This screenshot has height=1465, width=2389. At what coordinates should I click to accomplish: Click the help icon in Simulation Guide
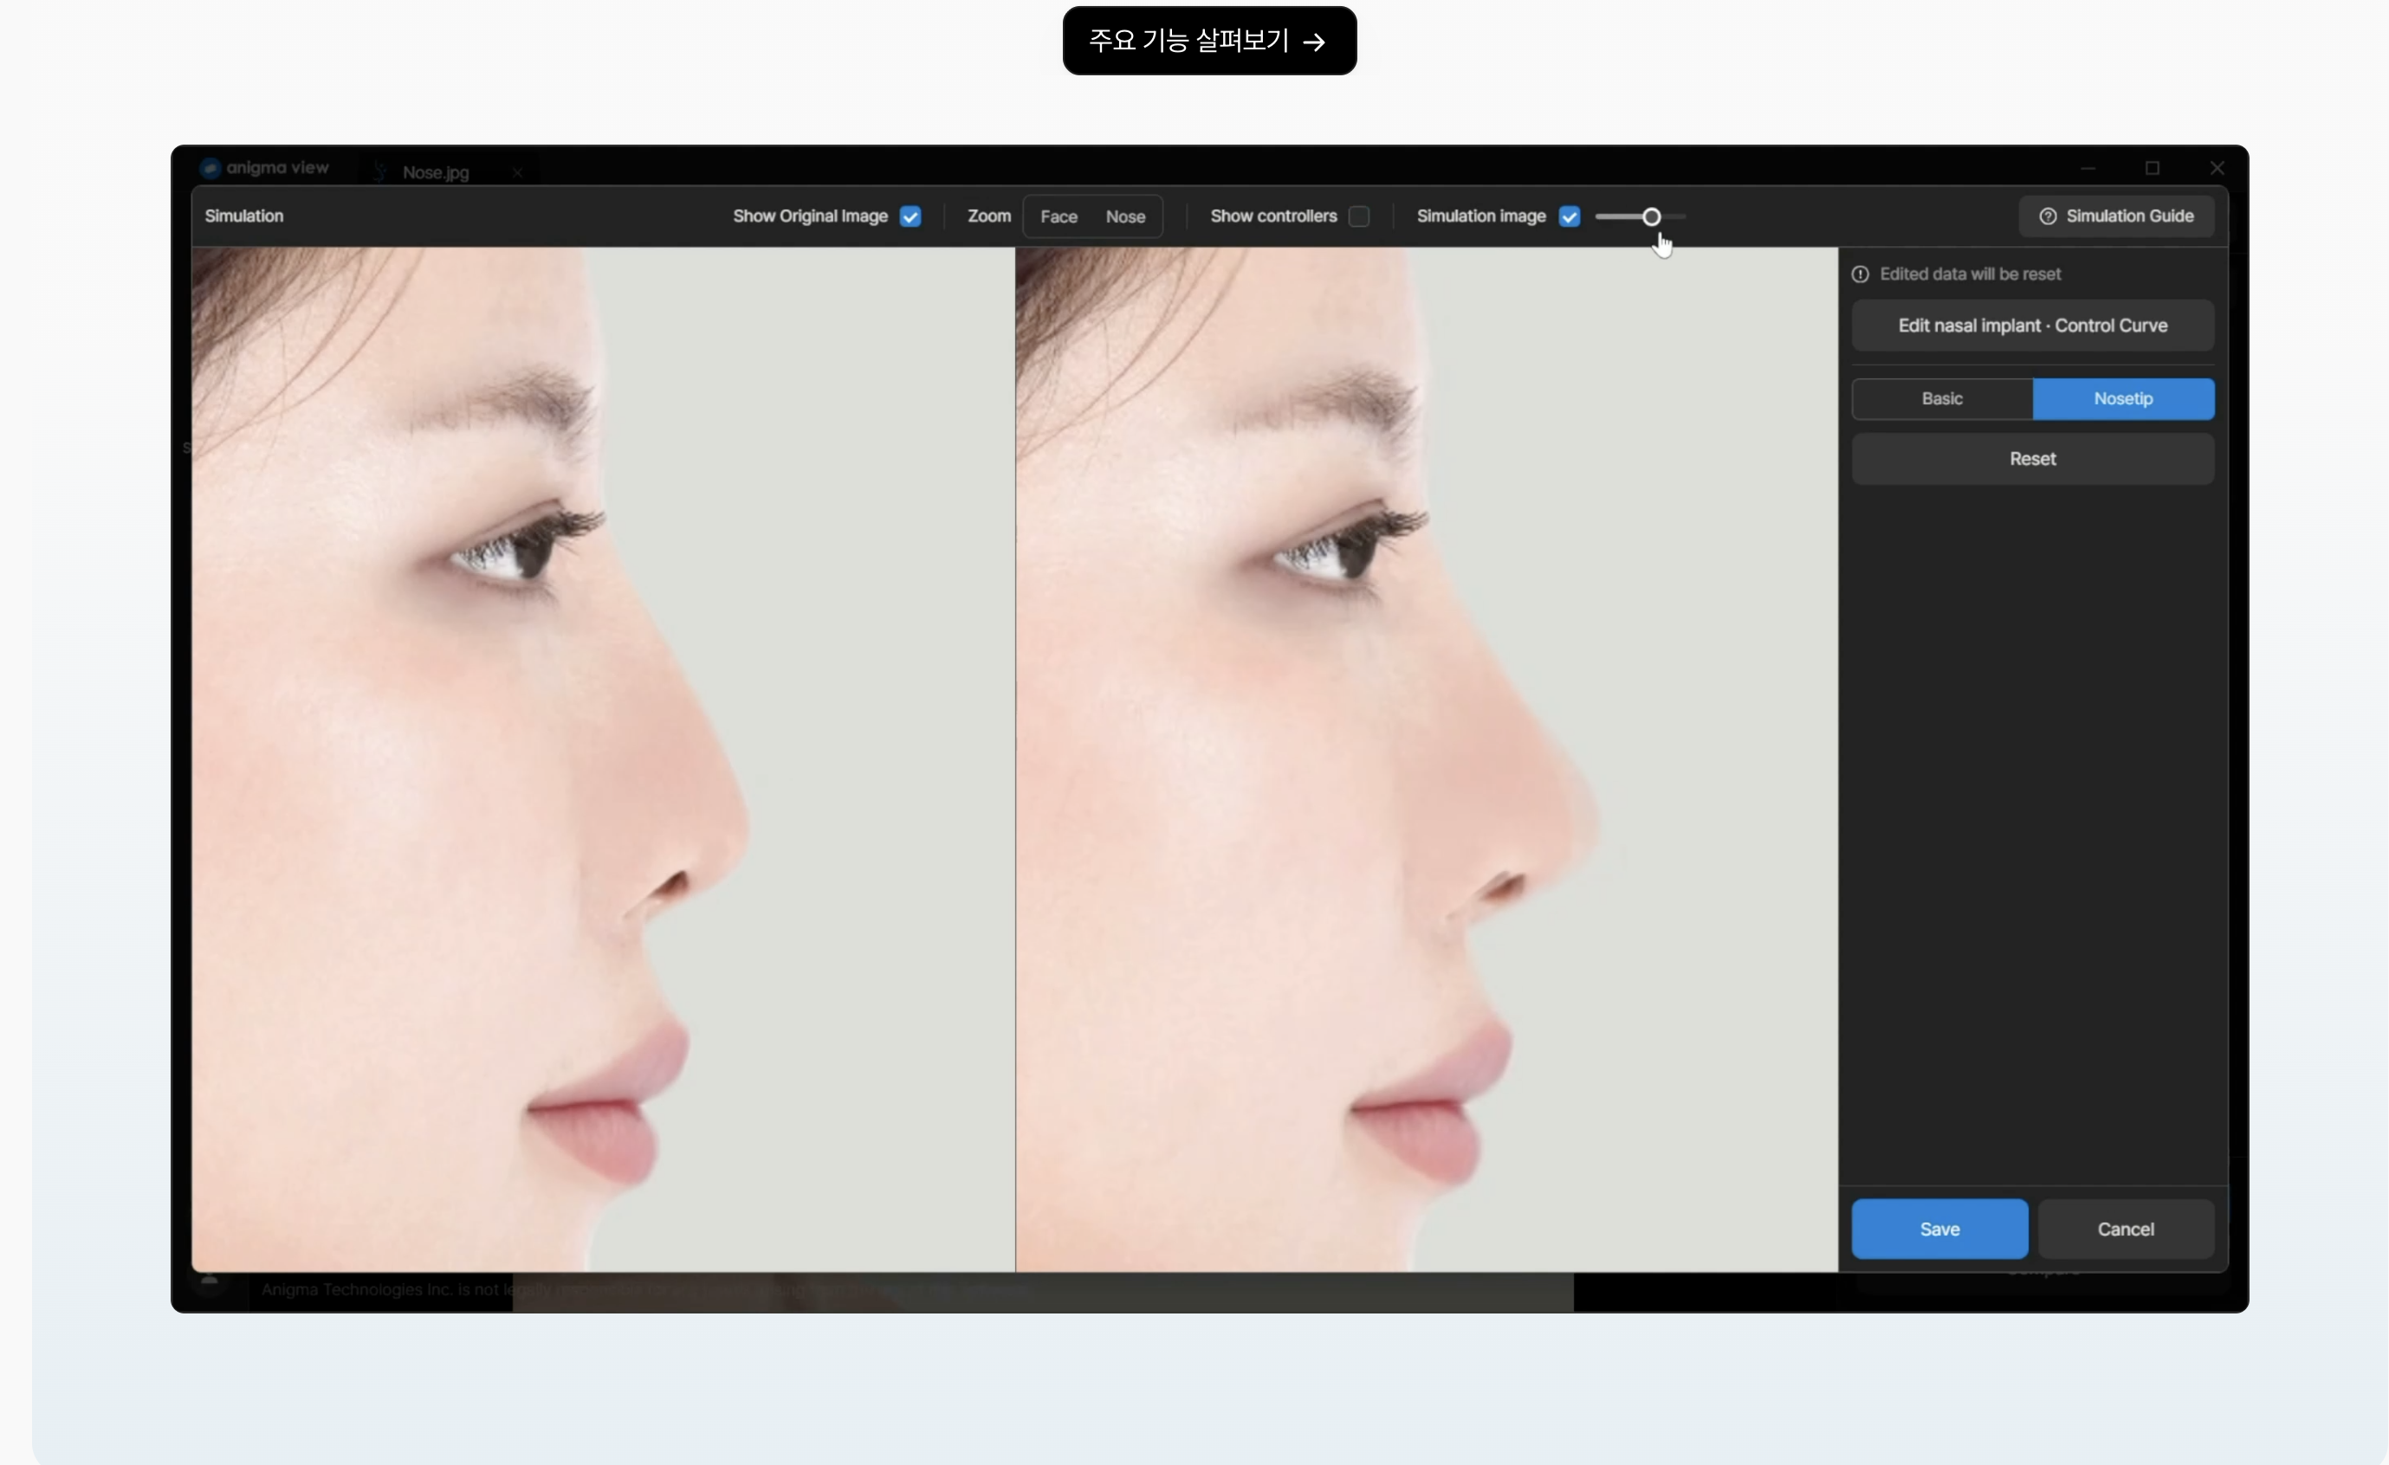tap(2048, 216)
